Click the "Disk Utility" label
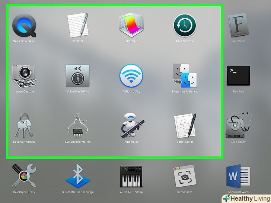Screen dimensions: 271x203 [x=238, y=142]
